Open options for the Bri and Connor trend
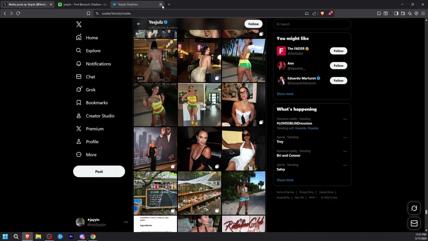The height and width of the screenshot is (241, 428). coord(345,151)
